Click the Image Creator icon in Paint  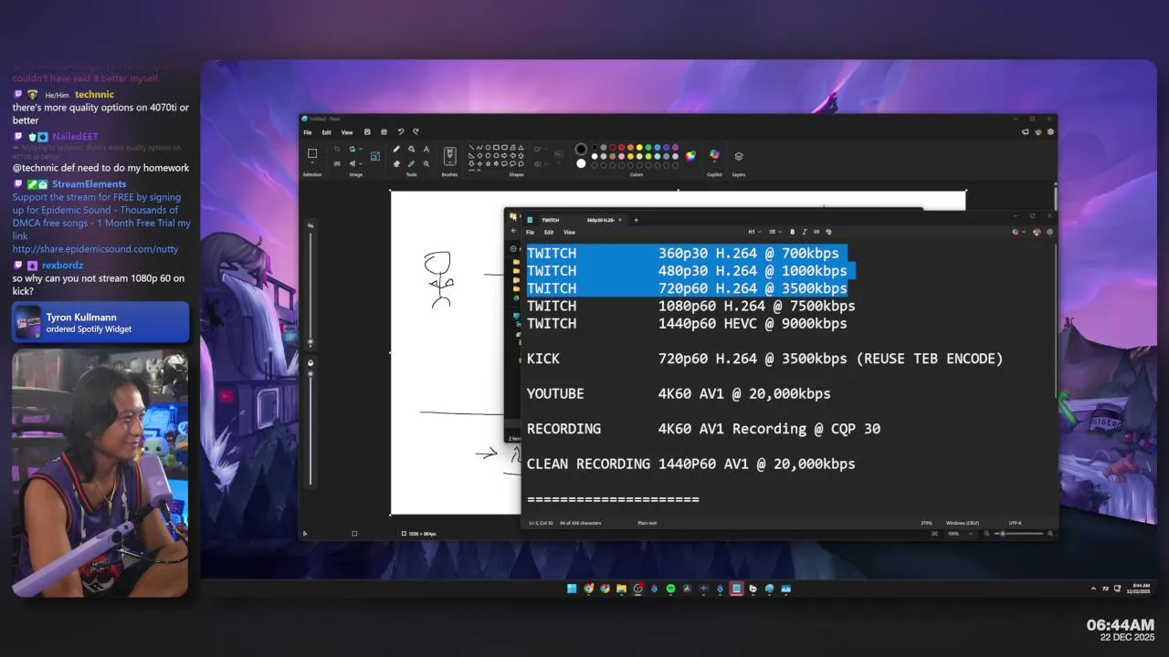375,156
